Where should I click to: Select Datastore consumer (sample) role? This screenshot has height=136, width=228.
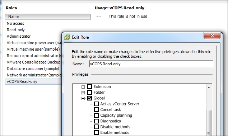[33, 69]
